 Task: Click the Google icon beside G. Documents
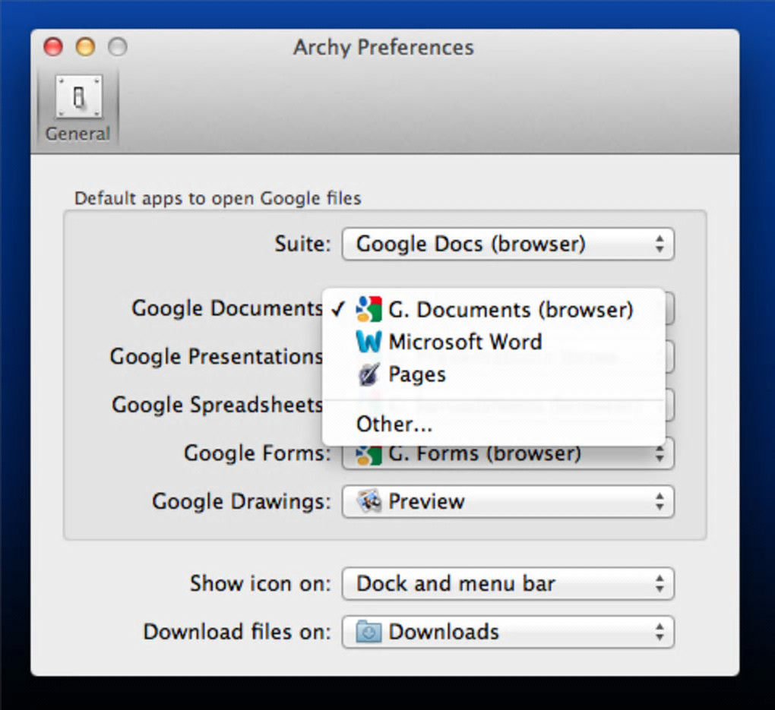pyautogui.click(x=369, y=310)
